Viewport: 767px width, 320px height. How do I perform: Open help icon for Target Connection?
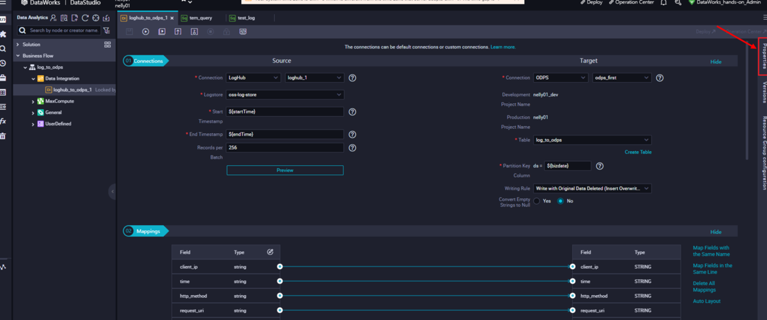(x=660, y=78)
